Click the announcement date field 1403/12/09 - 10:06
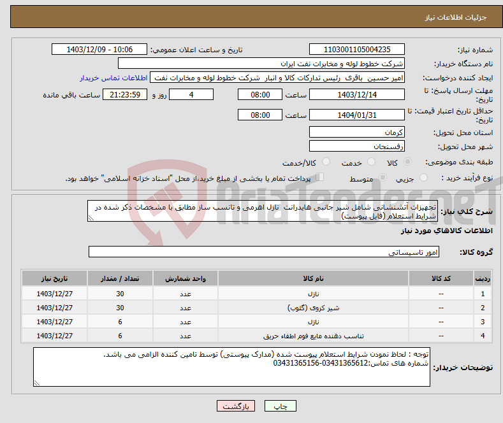The image size is (503, 423). (99, 49)
